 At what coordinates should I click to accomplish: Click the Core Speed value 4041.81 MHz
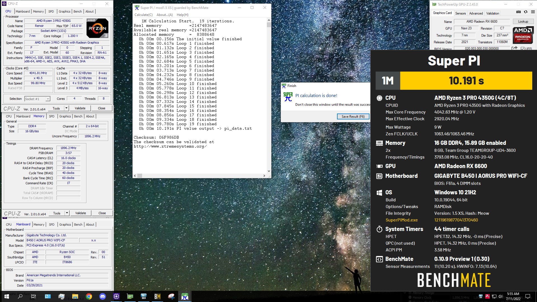pyautogui.click(x=38, y=73)
